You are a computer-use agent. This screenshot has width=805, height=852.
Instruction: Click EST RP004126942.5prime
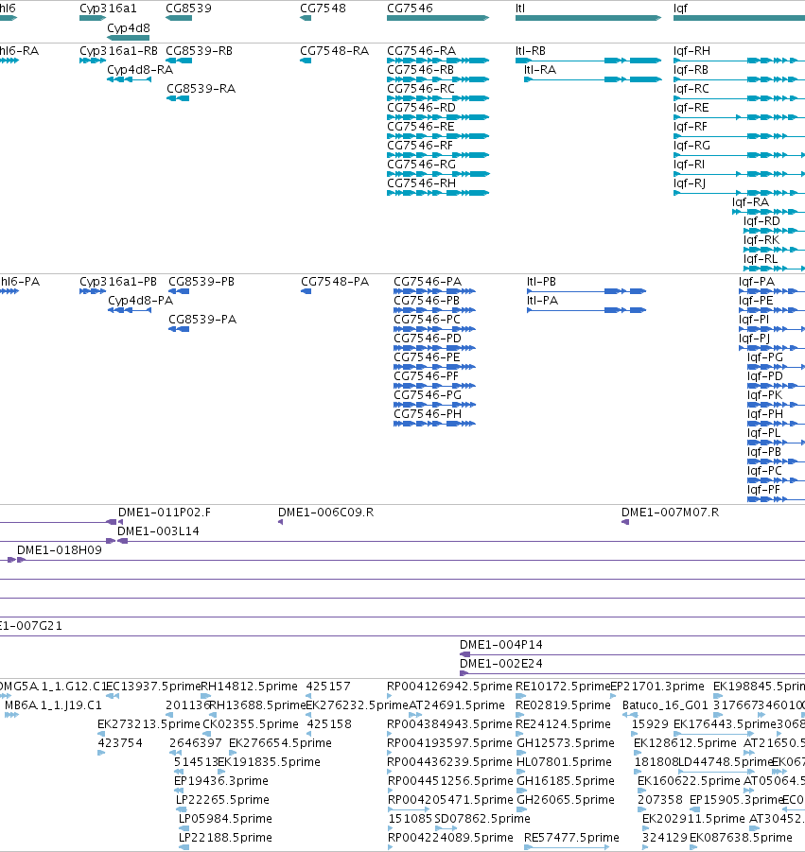click(449, 687)
